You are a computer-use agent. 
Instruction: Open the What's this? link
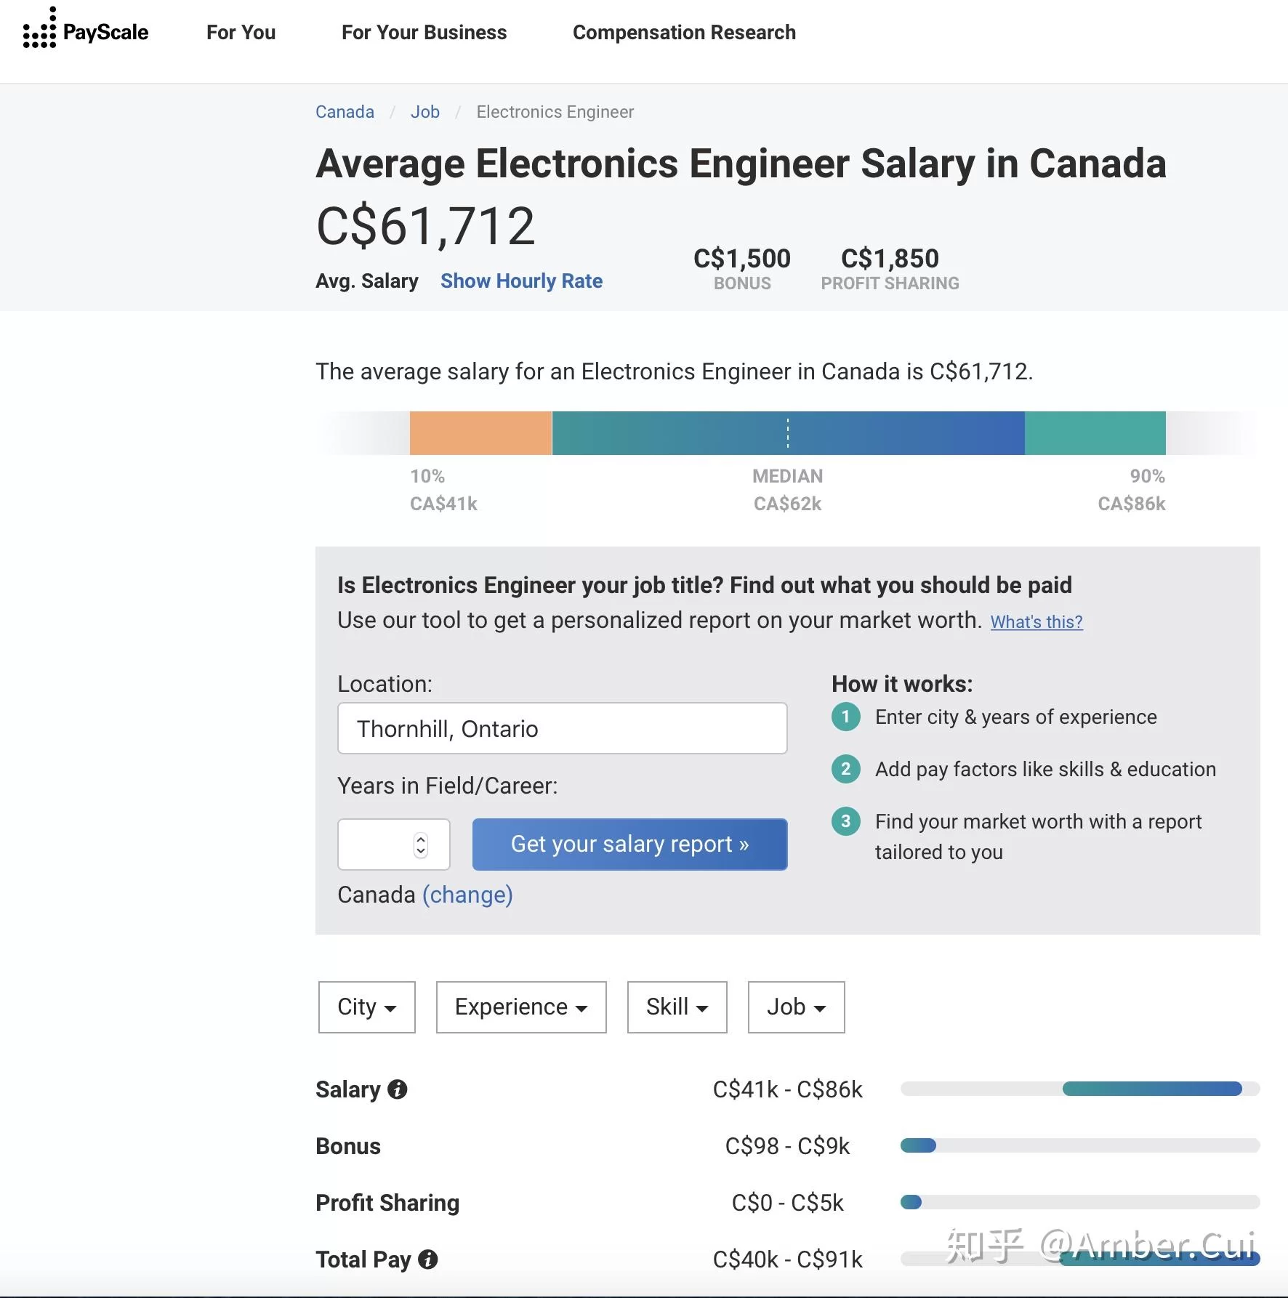tap(1036, 622)
